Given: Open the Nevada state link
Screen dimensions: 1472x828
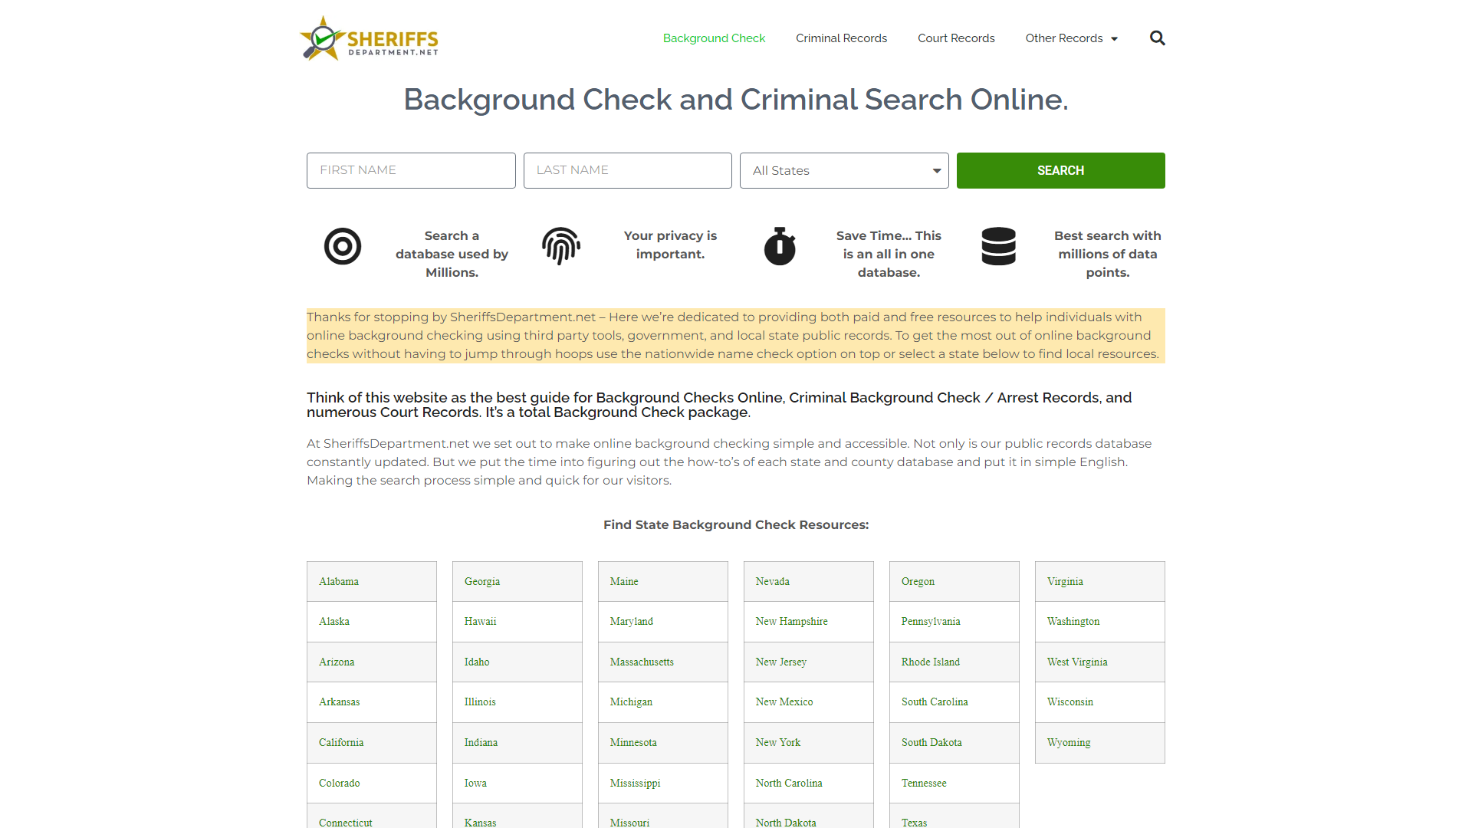Looking at the screenshot, I should (772, 582).
